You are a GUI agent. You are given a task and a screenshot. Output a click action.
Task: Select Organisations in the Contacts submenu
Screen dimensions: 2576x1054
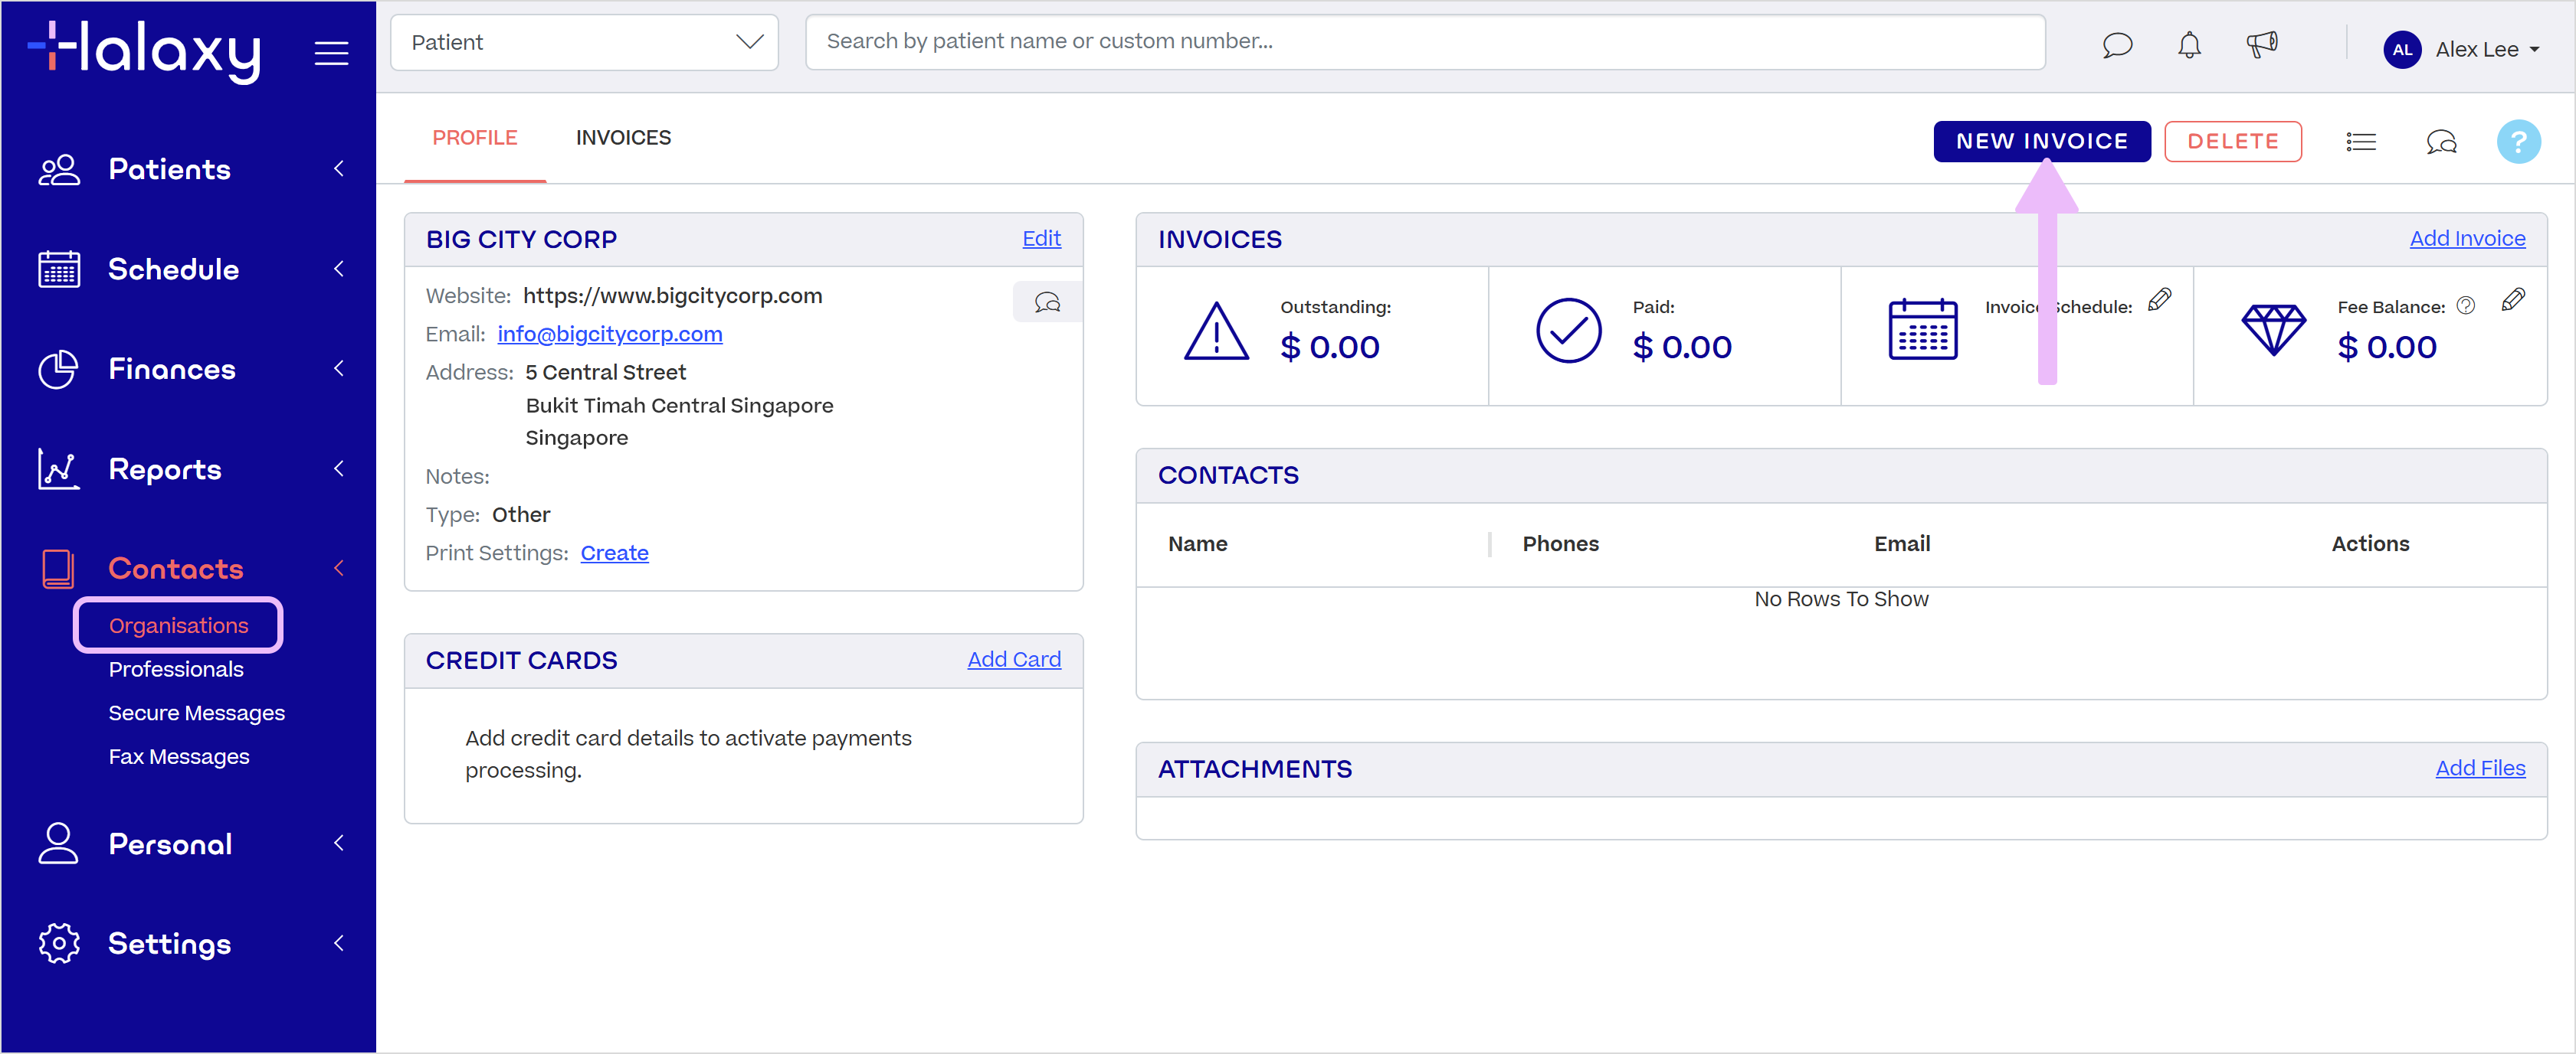coord(178,625)
